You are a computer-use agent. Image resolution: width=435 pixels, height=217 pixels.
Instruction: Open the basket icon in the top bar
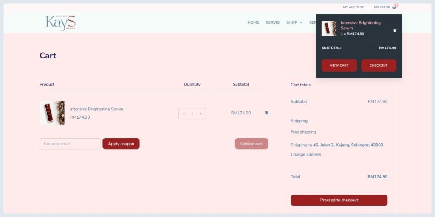pos(394,7)
